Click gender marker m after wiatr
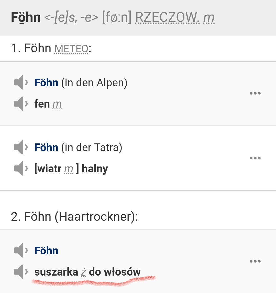276x293 pixels. coord(69,170)
